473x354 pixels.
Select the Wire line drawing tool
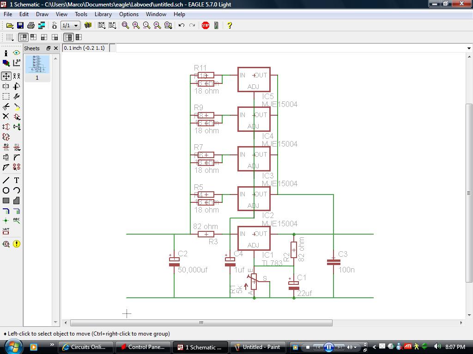pyautogui.click(x=6, y=180)
